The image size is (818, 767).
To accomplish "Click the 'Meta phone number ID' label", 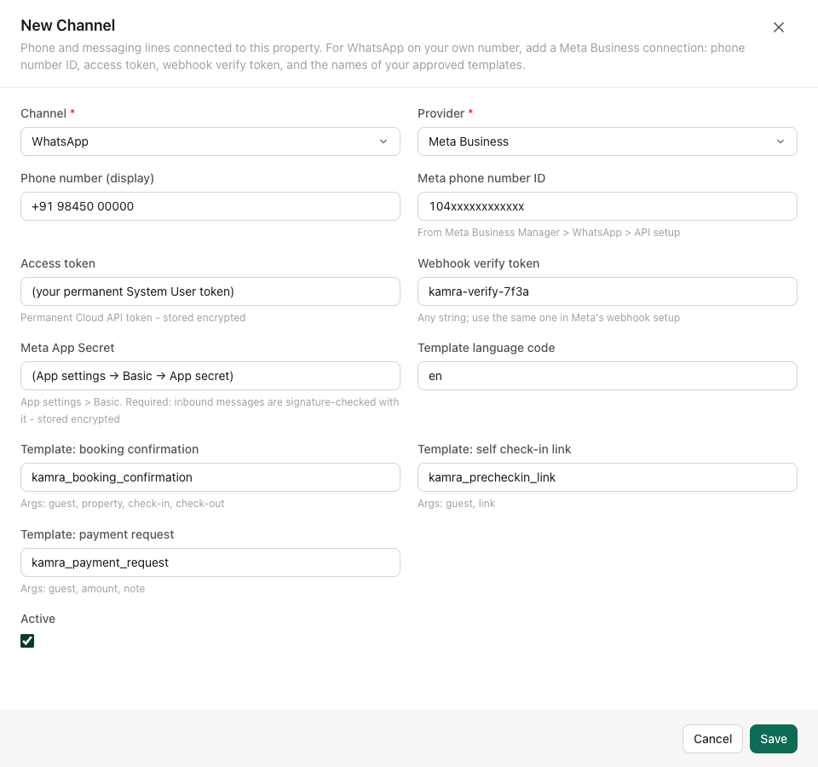I will click(x=481, y=178).
